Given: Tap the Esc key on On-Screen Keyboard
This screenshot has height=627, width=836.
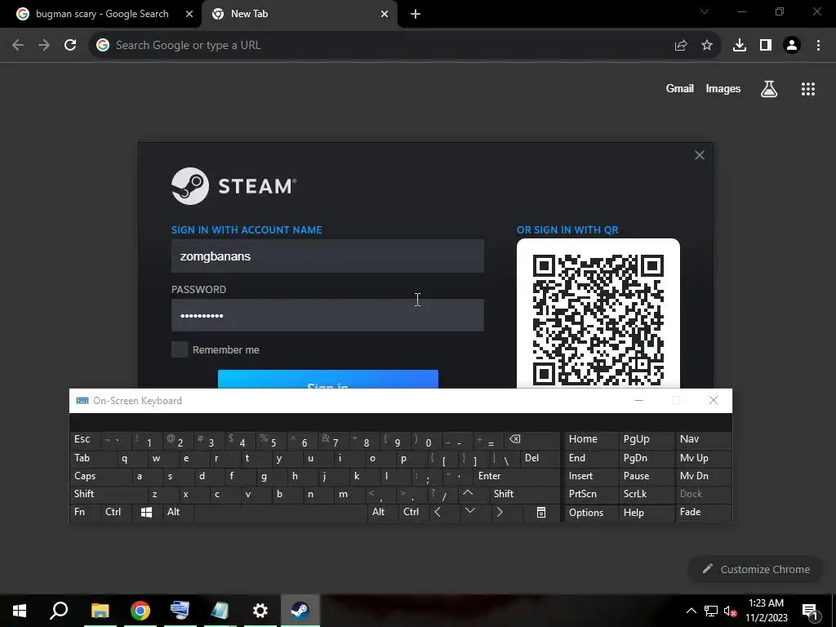Looking at the screenshot, I should [x=85, y=439].
